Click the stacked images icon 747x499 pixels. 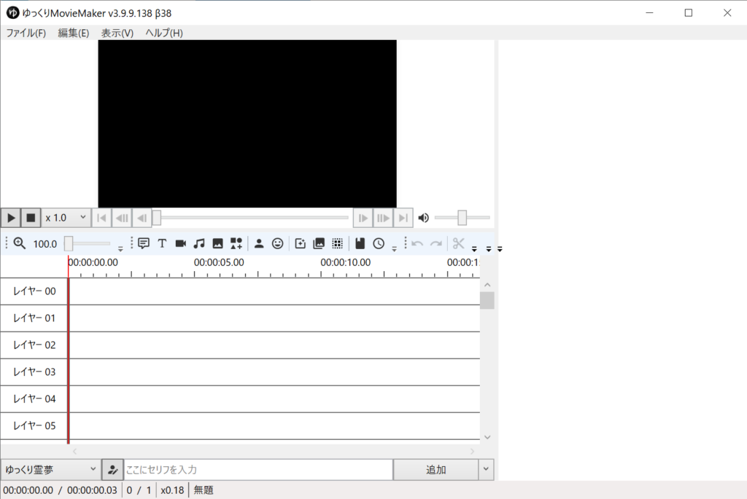pyautogui.click(x=319, y=243)
